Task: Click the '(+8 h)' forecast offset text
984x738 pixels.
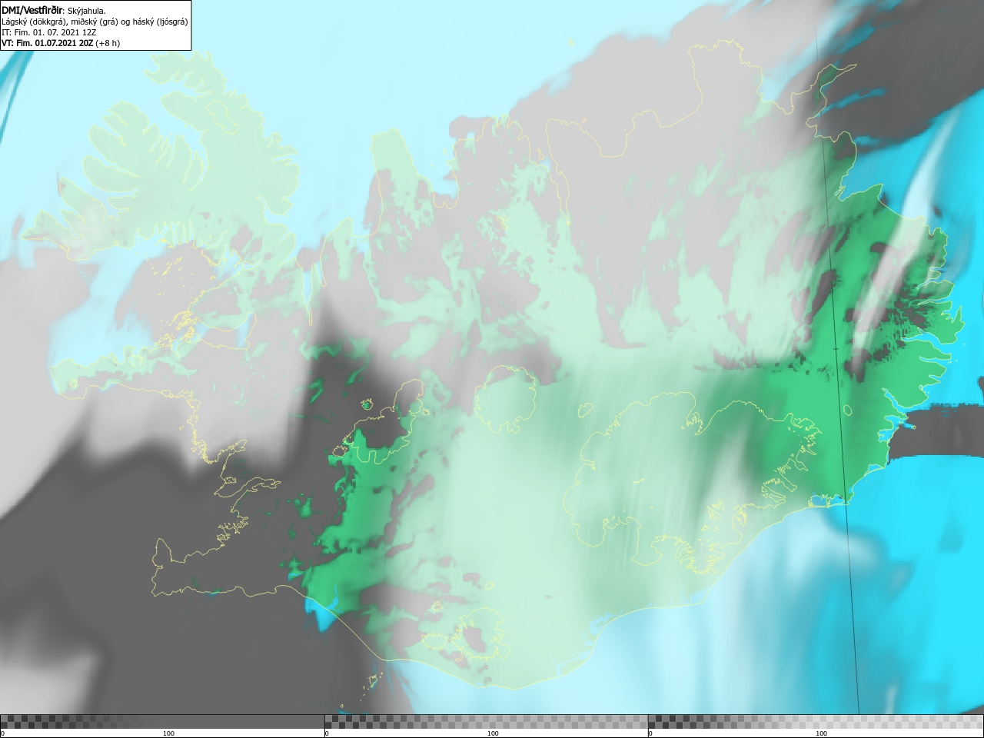Action: pos(108,43)
